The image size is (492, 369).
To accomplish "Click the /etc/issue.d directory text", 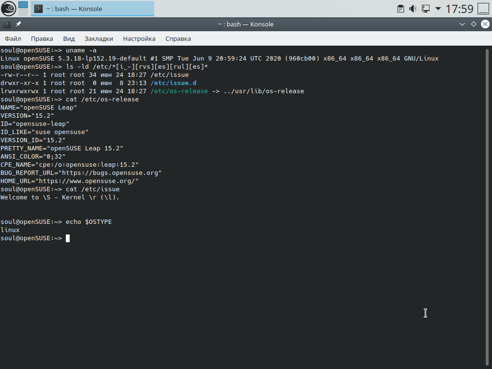I will pyautogui.click(x=173, y=83).
